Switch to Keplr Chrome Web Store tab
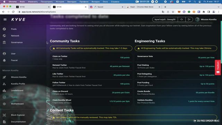This screenshot has width=222, height=125. pos(143,7)
